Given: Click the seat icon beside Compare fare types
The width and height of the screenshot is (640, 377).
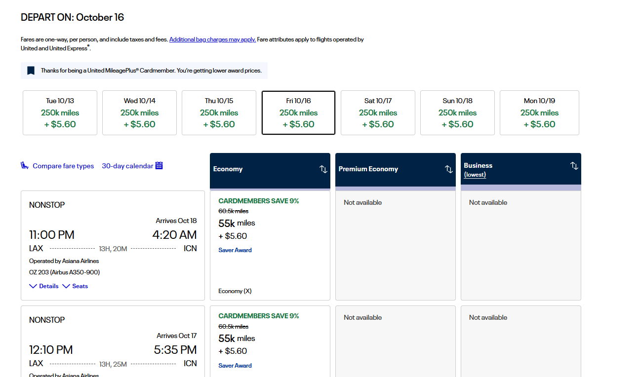Looking at the screenshot, I should [x=25, y=166].
